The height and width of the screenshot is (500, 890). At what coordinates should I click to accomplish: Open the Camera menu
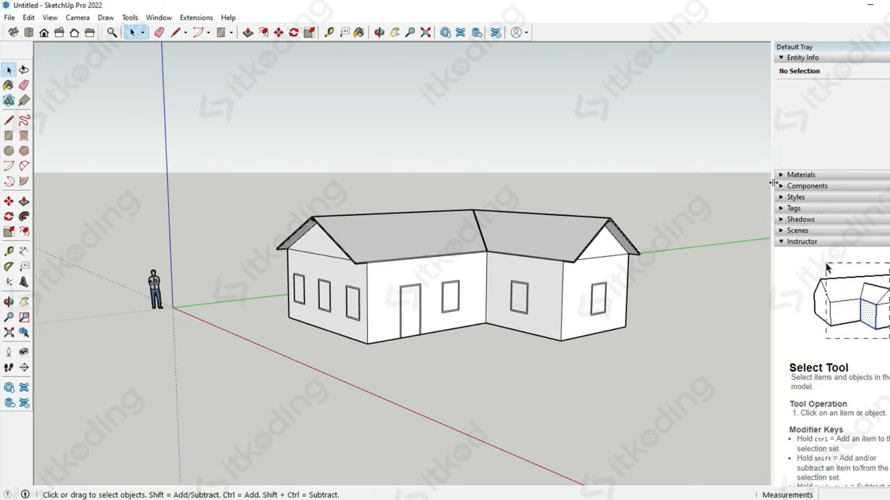(x=77, y=17)
